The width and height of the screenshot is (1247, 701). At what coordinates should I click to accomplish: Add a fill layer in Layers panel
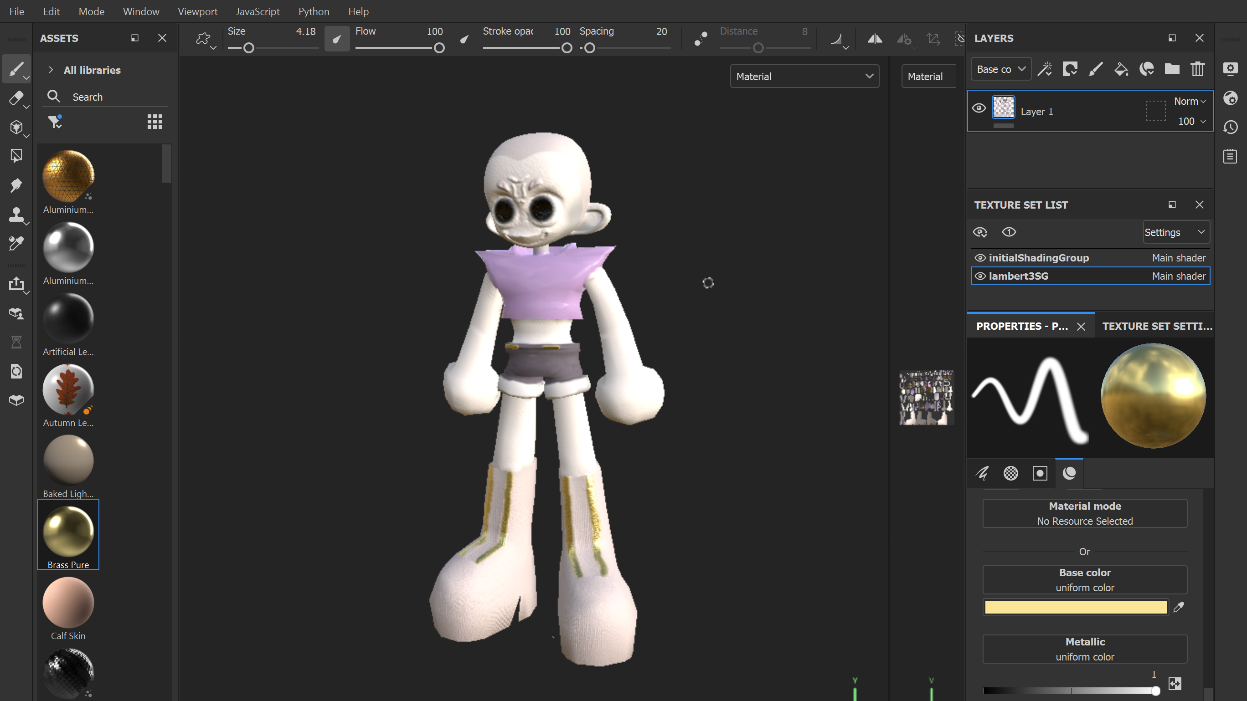click(x=1121, y=69)
